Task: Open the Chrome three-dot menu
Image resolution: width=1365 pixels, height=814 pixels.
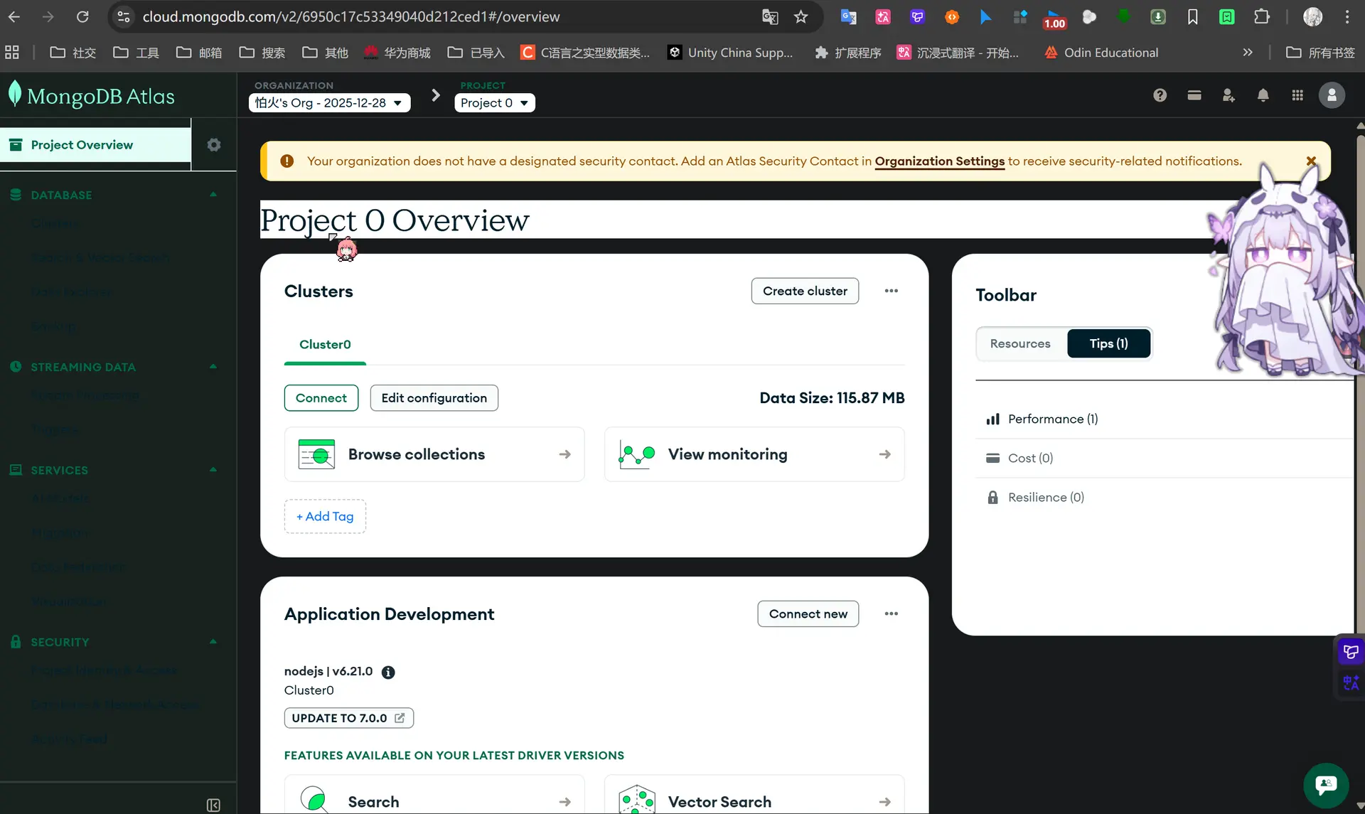Action: click(x=1347, y=16)
